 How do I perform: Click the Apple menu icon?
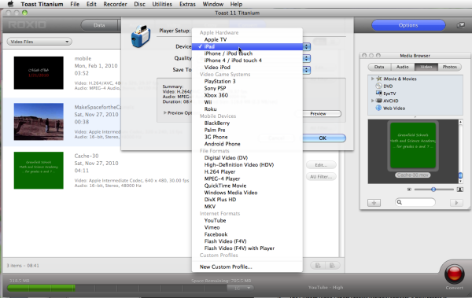(10, 4)
